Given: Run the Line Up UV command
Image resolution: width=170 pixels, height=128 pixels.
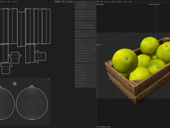Looking at the screenshot, I should click(x=85, y=45).
